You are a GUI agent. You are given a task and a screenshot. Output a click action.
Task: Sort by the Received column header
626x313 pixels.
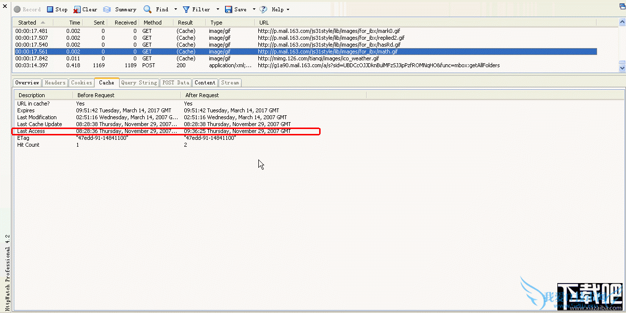coord(124,23)
